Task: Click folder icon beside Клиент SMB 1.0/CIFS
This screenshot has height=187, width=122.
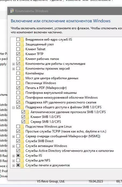Action: coord(27,117)
